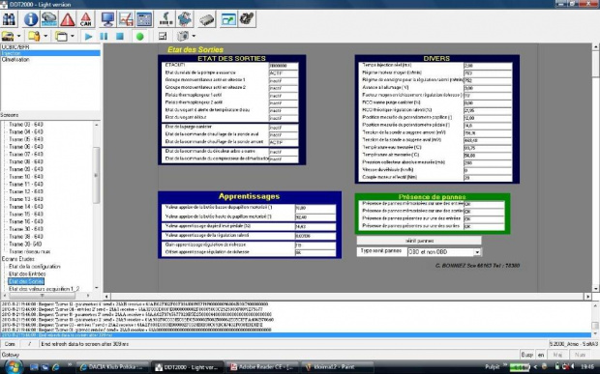Select 'Trame réseau mux' tree item
Viewport: 600px width, 374px height.
(29, 252)
